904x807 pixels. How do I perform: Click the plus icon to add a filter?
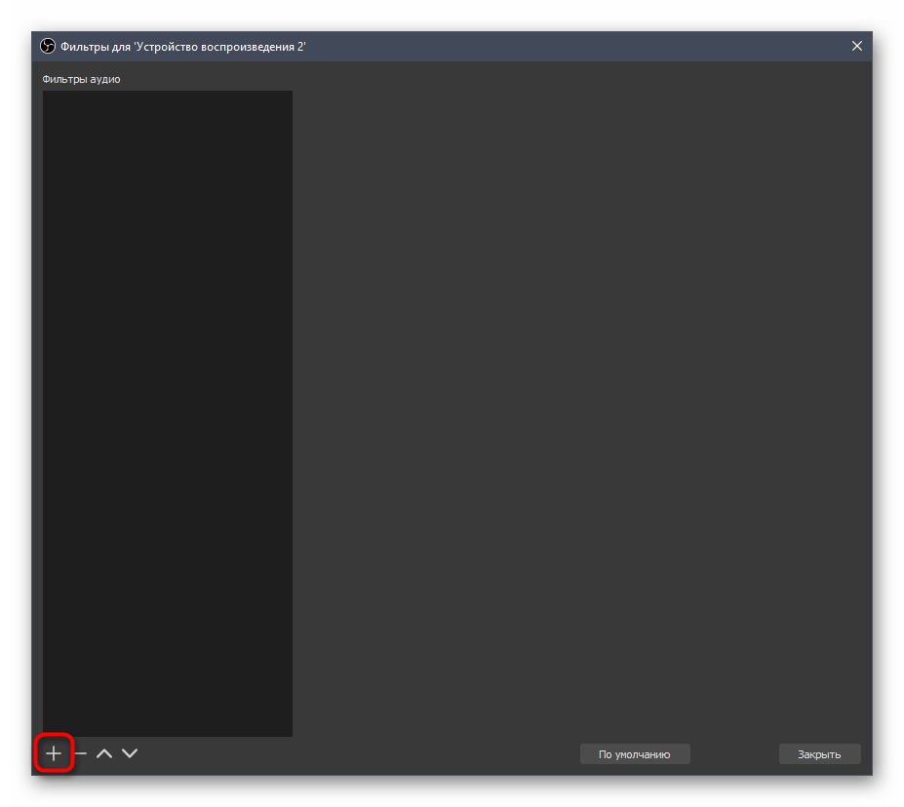[54, 753]
